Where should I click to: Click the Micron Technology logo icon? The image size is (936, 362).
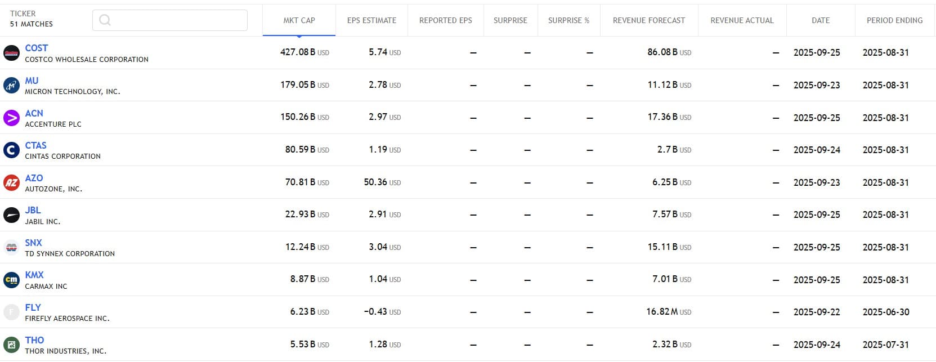click(11, 86)
